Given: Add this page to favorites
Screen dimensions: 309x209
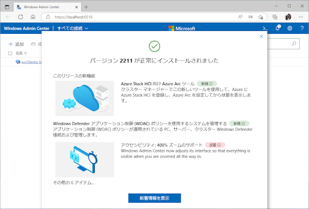Looking at the screenshot, I should 261,17.
